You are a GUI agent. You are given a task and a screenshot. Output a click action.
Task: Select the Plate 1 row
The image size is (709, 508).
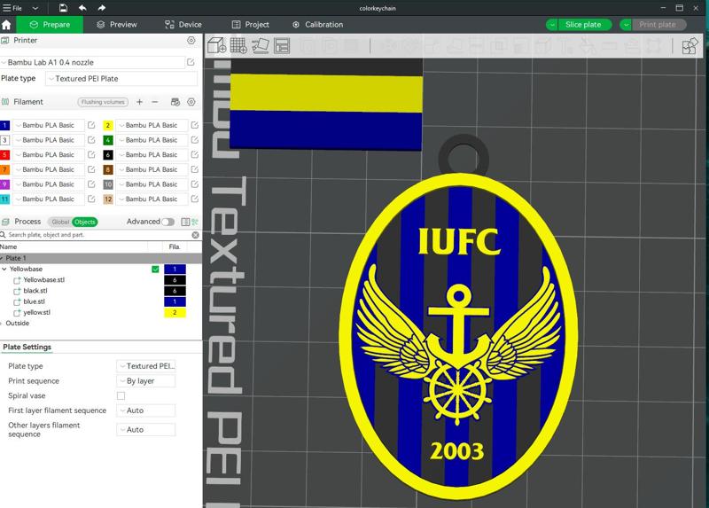coord(101,258)
